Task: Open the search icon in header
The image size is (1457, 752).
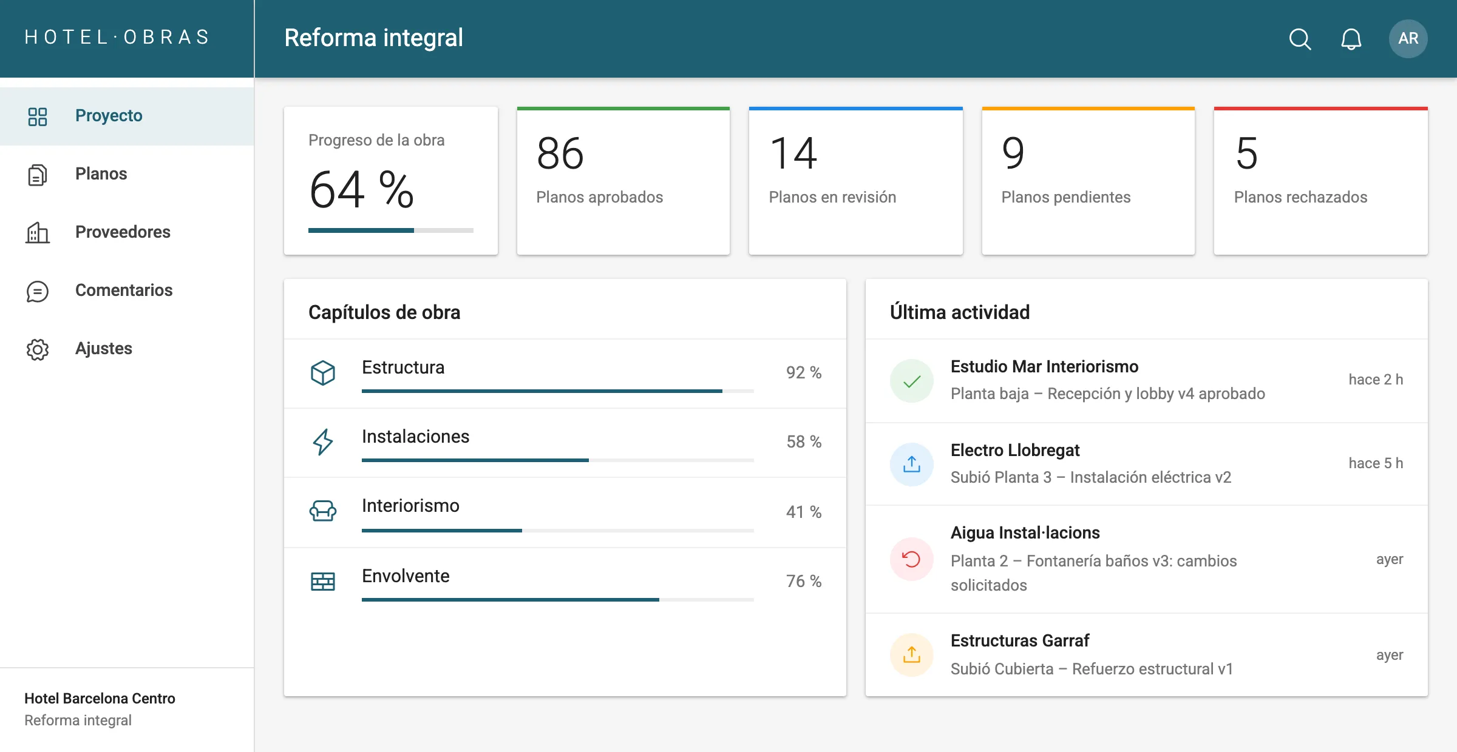Action: (1300, 39)
